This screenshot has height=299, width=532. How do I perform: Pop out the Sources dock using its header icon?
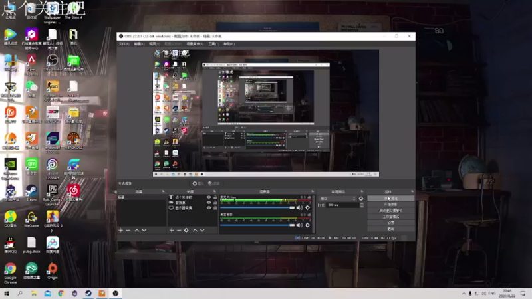pyautogui.click(x=214, y=192)
